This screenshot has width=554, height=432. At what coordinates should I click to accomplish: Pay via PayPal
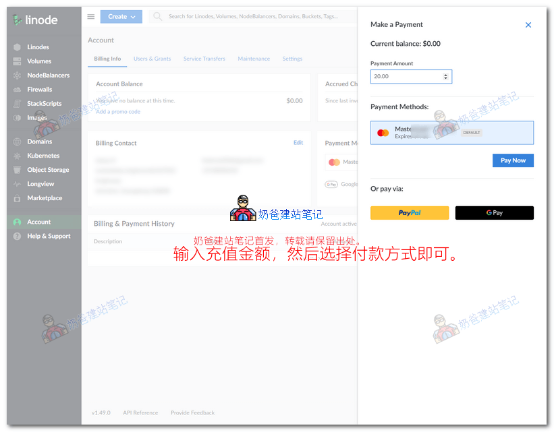click(409, 212)
